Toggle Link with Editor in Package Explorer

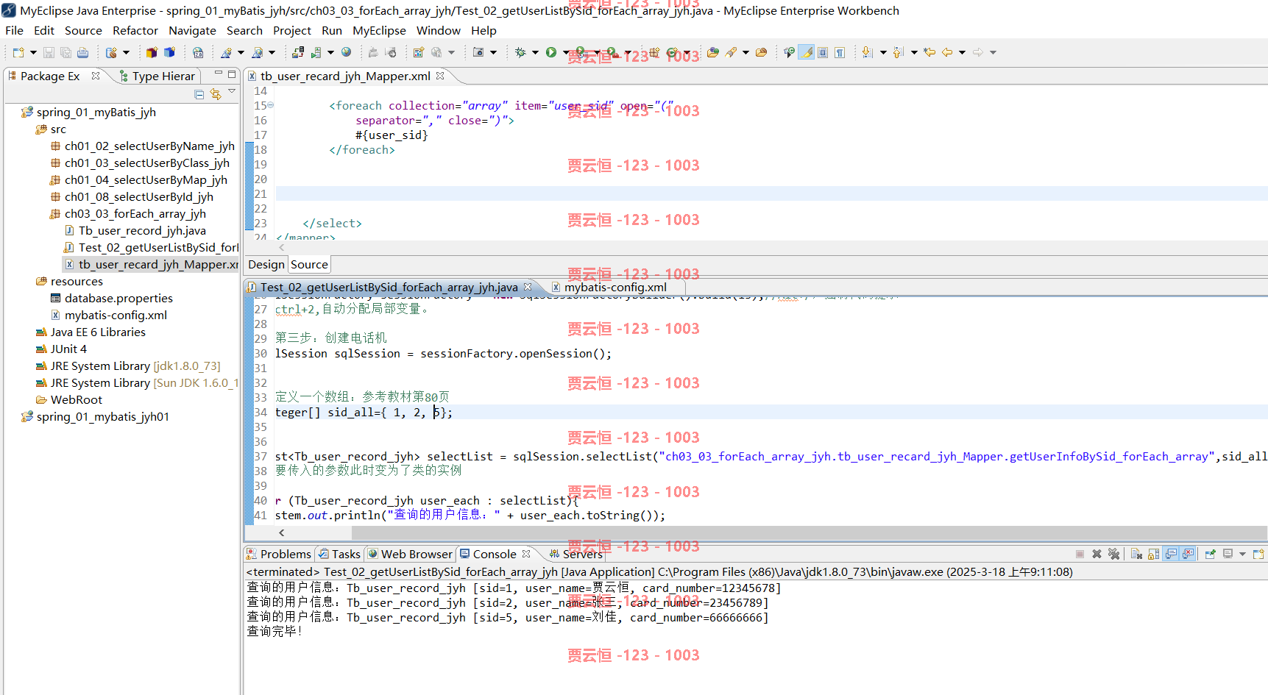216,94
